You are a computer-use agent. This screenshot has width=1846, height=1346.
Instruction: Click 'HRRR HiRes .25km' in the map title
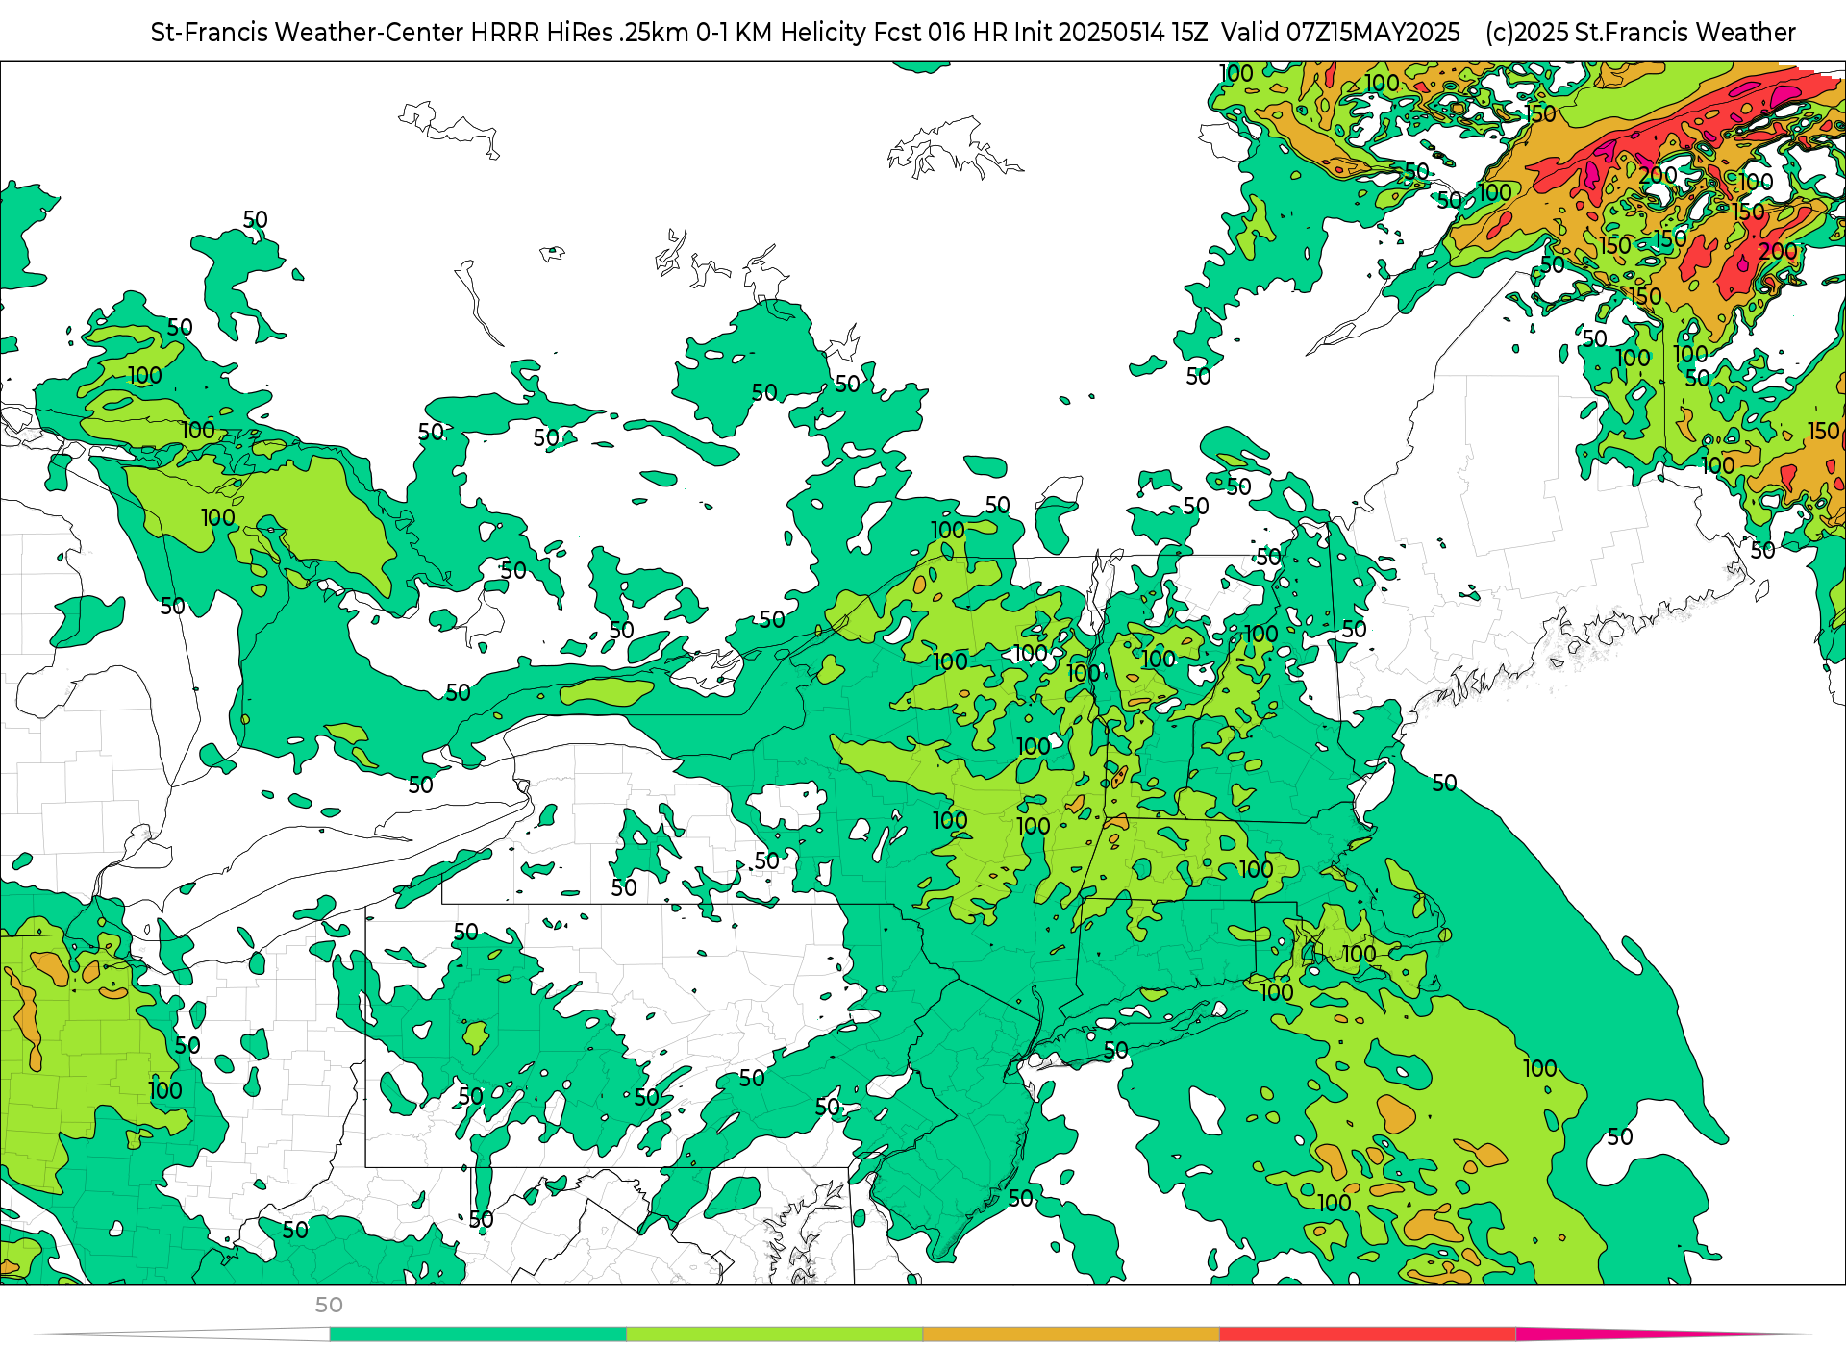tap(580, 33)
